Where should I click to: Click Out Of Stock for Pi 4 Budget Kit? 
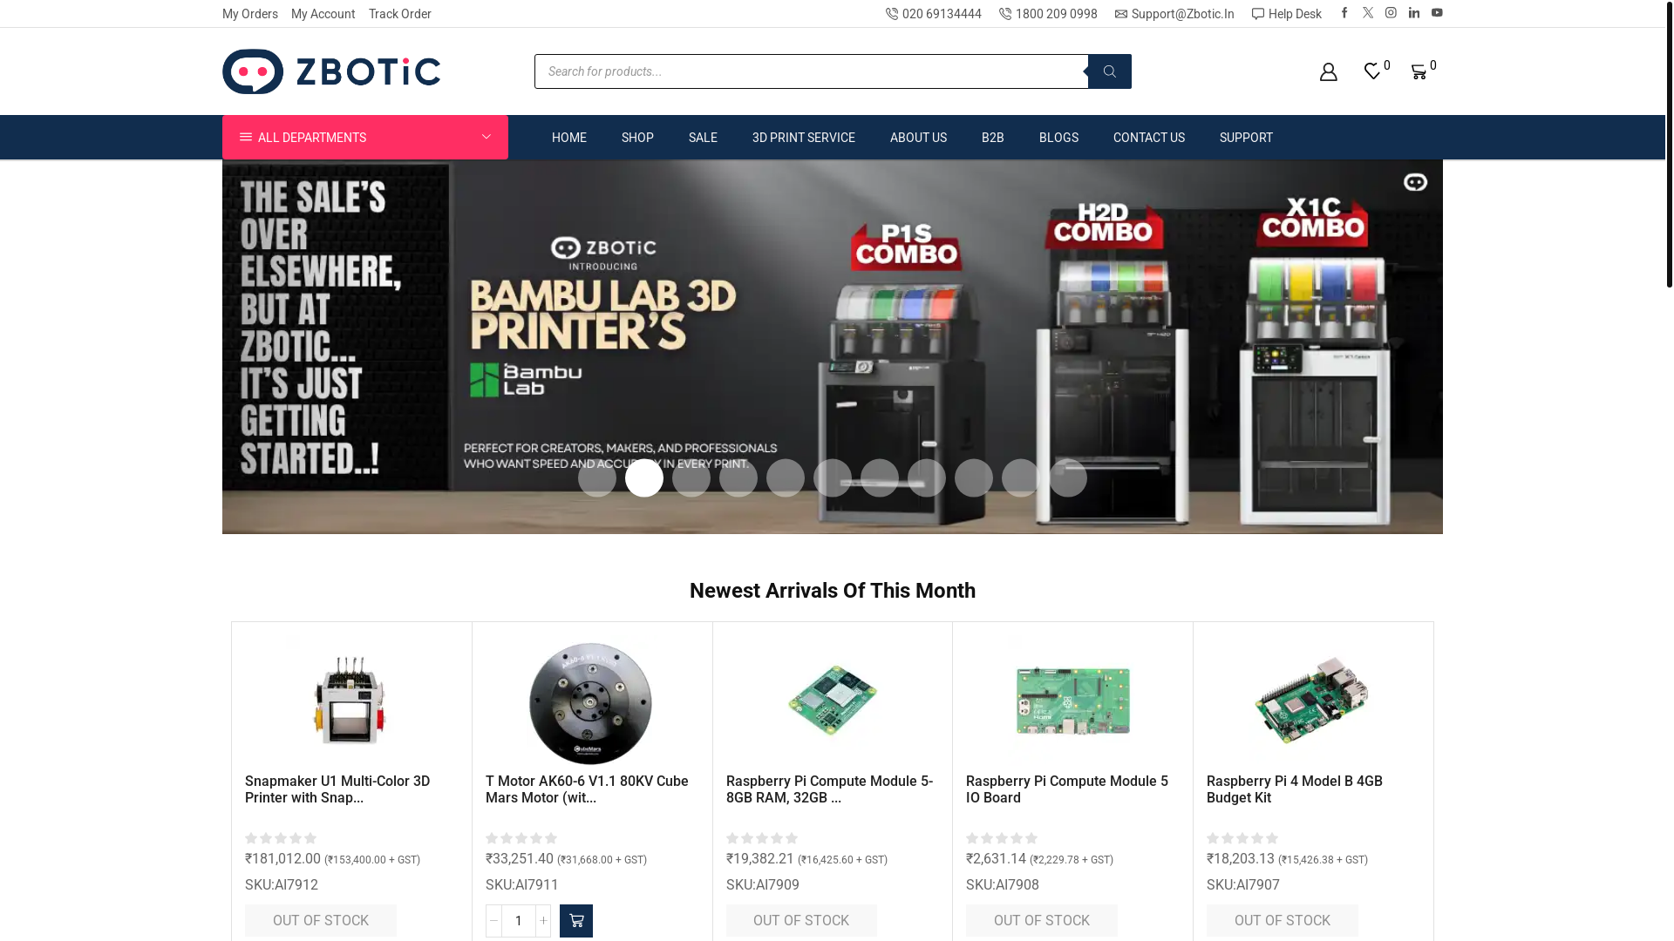pyautogui.click(x=1283, y=921)
